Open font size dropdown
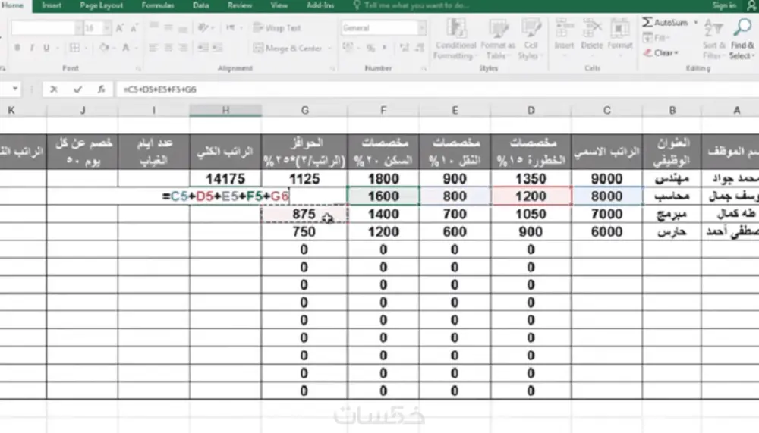Screen dimensions: 759x433 [106, 28]
